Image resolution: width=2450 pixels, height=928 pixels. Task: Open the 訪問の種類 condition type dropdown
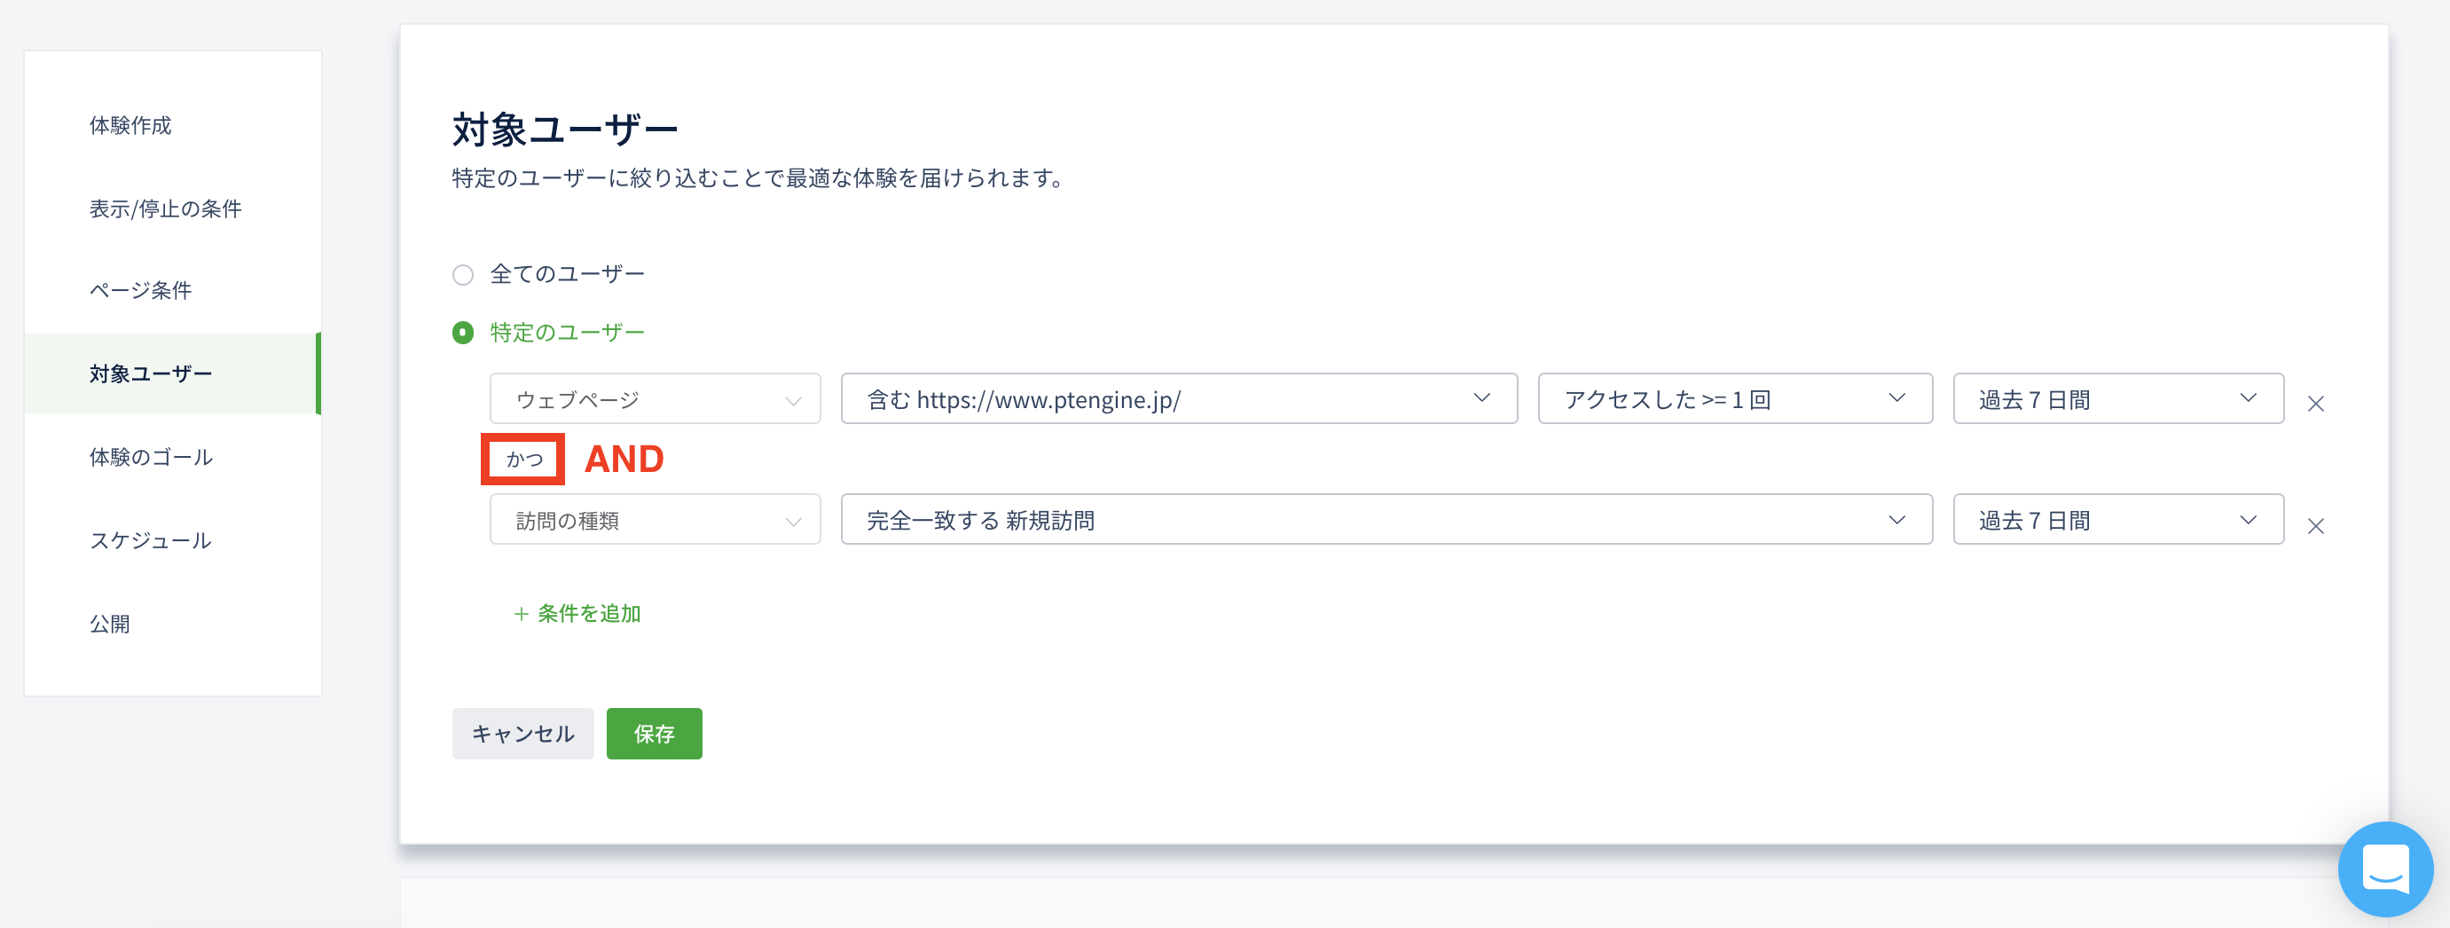tap(656, 519)
